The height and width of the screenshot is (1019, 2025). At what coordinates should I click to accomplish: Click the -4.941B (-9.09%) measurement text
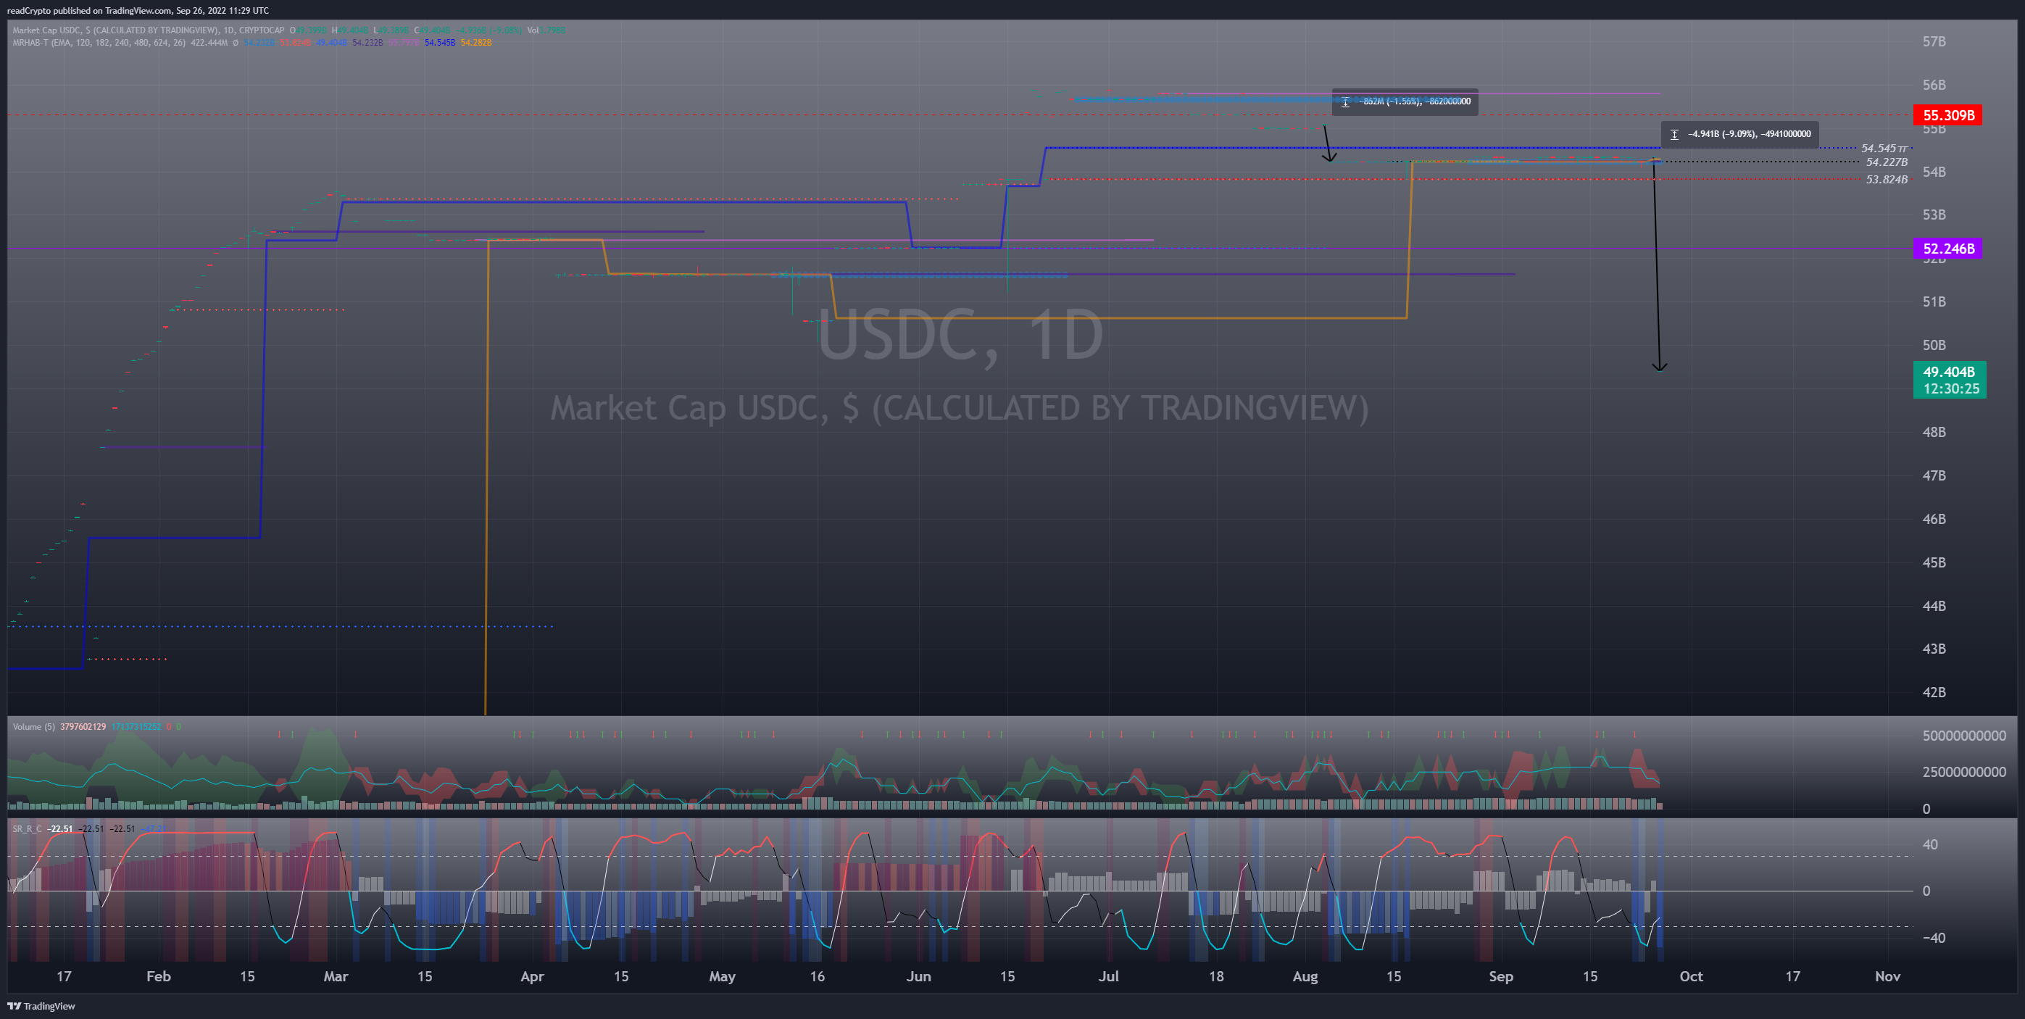[1749, 135]
